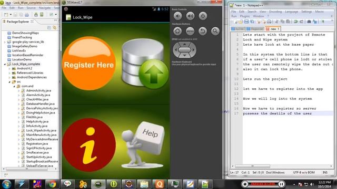
Task: Collapse the com.and package node
Action: [14, 86]
